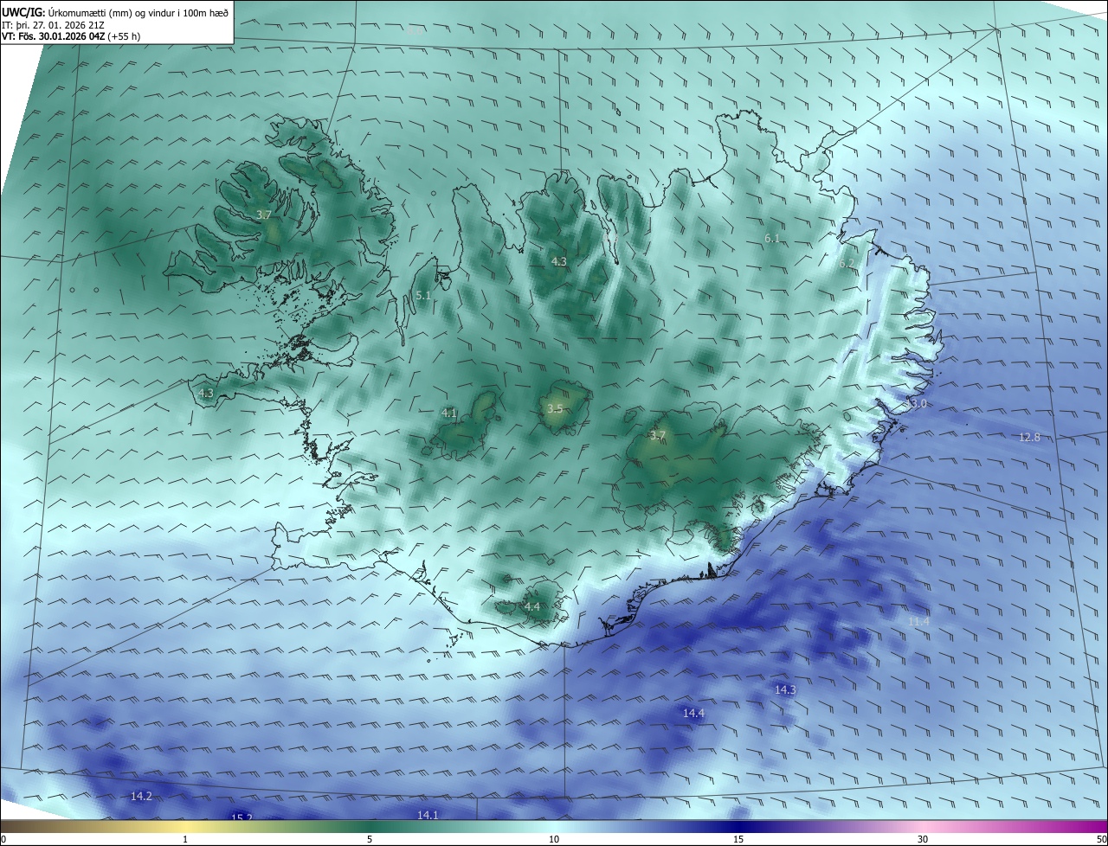This screenshot has width=1108, height=846.
Task: Click the 3.0 value label on the east fjords
Action: (x=918, y=404)
